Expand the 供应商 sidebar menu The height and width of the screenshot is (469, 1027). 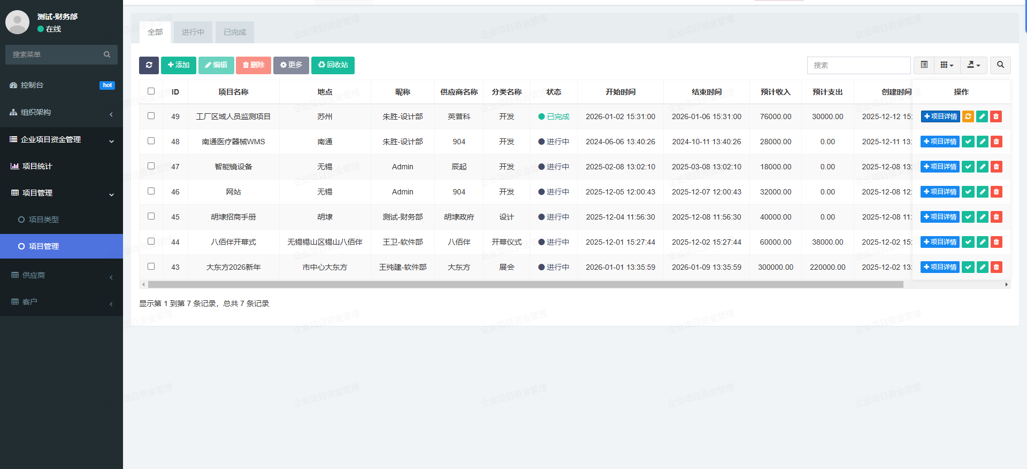[62, 275]
